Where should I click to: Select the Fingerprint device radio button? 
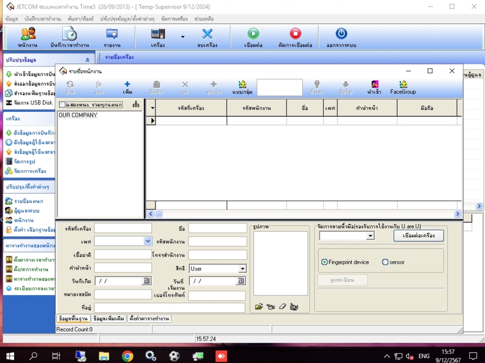pos(324,262)
